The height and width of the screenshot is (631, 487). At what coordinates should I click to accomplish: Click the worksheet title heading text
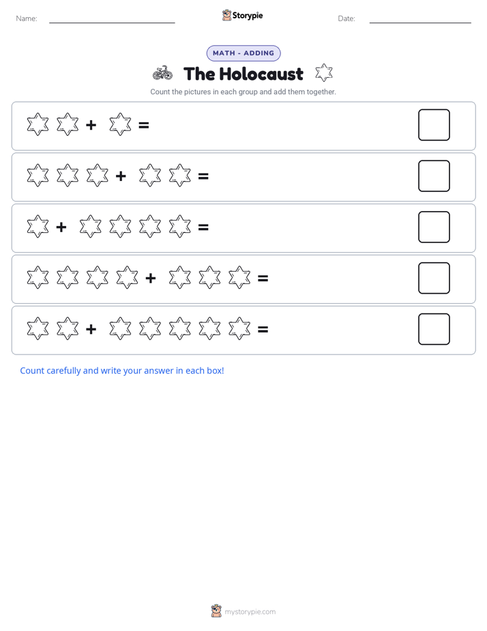(x=243, y=74)
